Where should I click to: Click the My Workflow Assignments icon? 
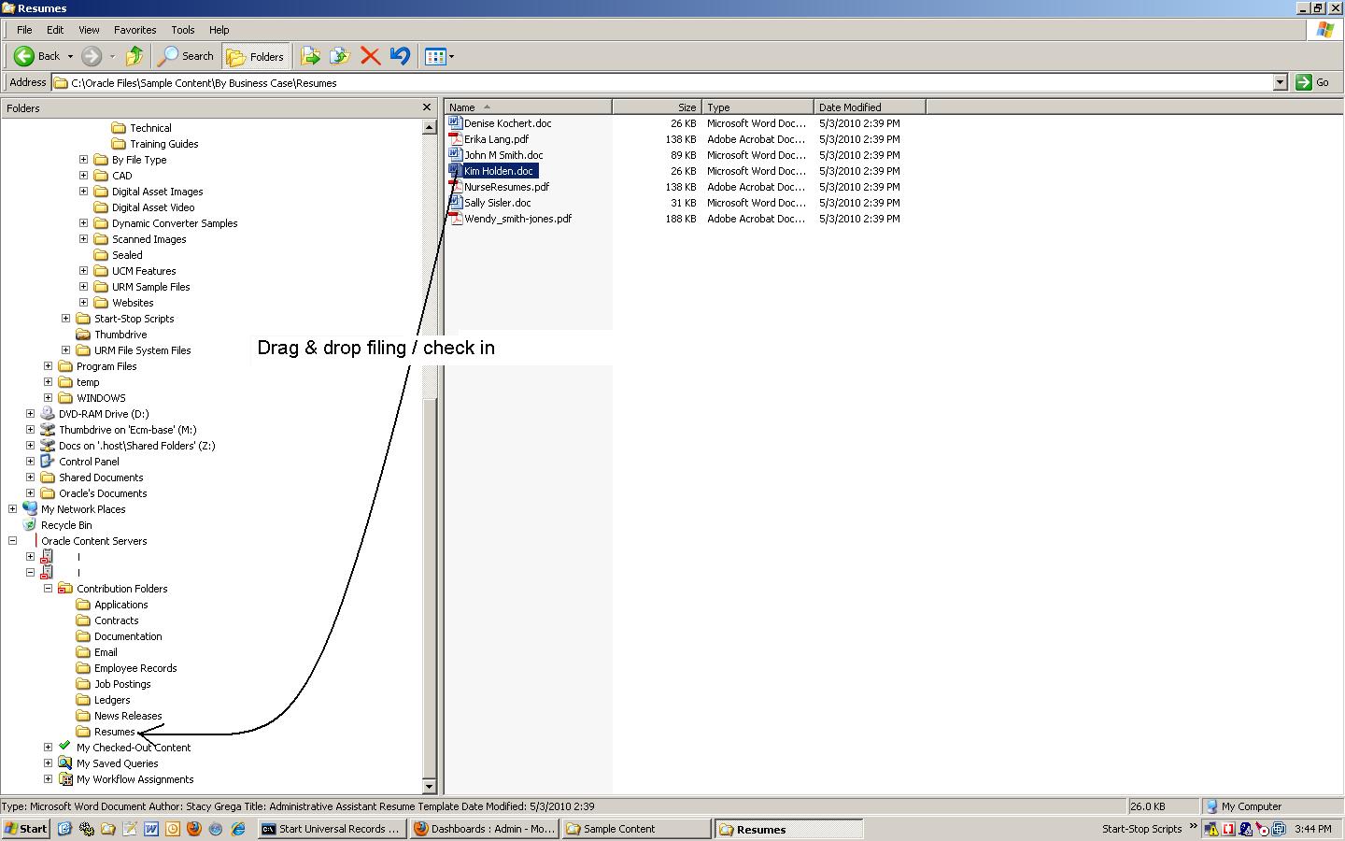click(65, 778)
